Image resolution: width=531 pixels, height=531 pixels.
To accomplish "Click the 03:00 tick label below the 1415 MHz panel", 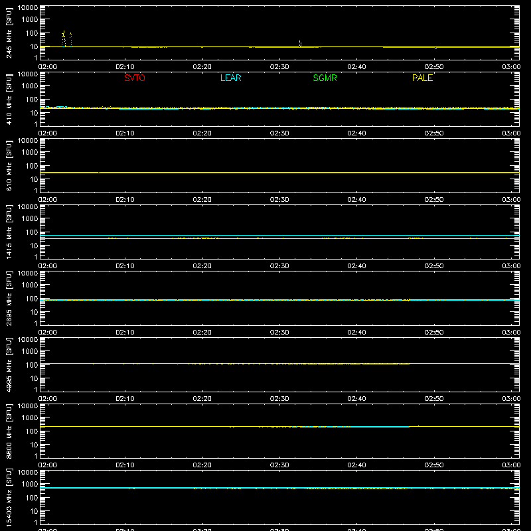I will coord(511,266).
